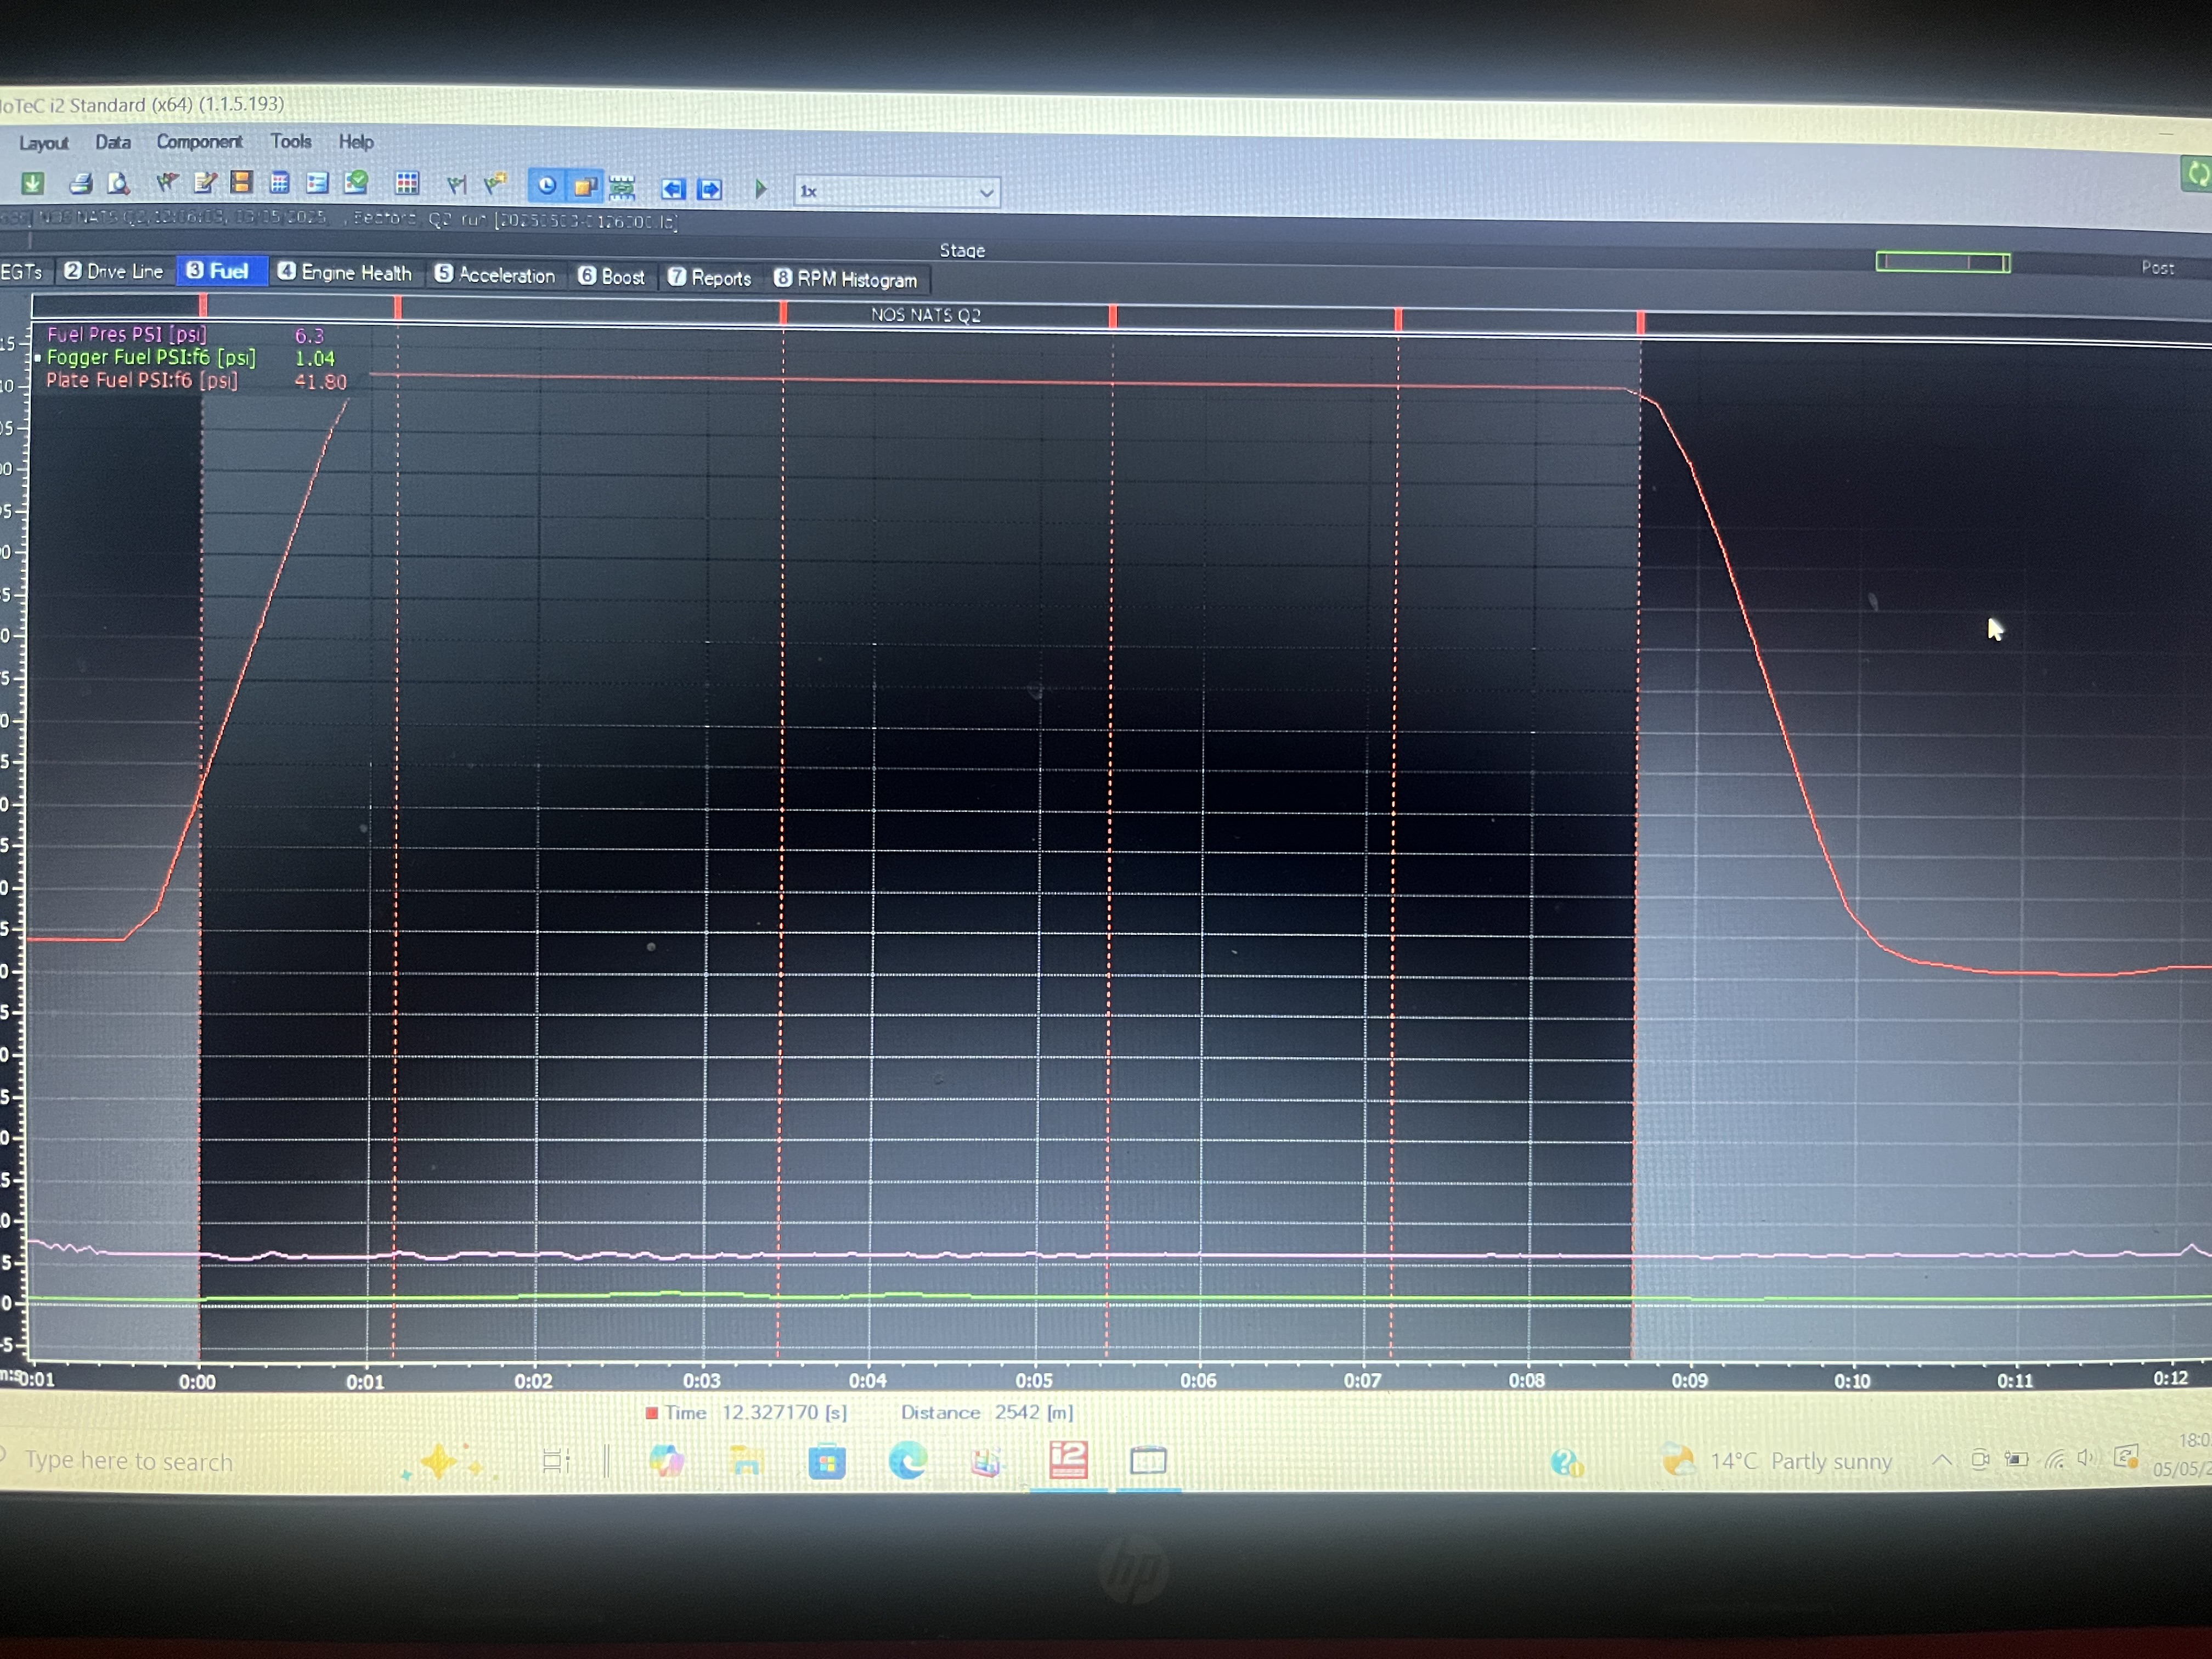Open Print Preview from the toolbar
Image resolution: width=2212 pixels, height=1659 pixels.
click(119, 183)
